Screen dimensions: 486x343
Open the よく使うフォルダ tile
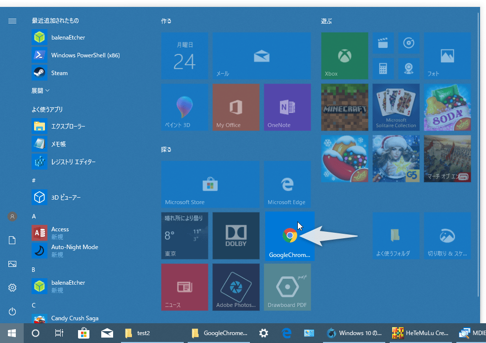pyautogui.click(x=396, y=236)
